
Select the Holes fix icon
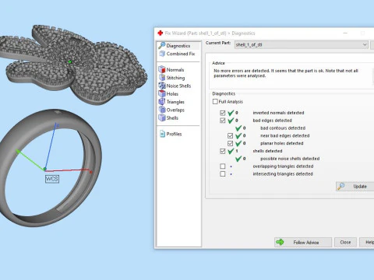[x=162, y=93]
